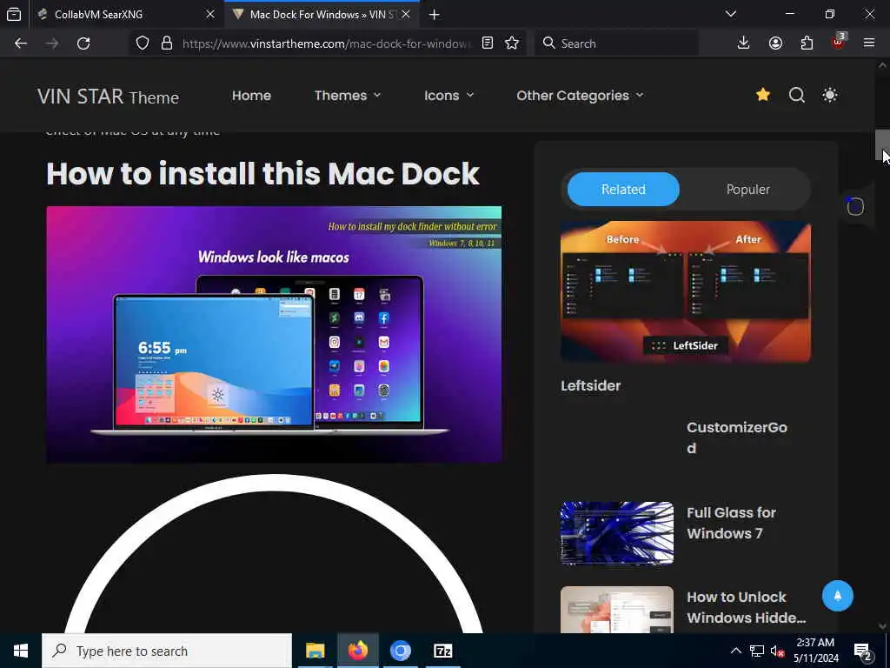Click the muted volume tray icon
This screenshot has height=668, width=890.
[778, 651]
